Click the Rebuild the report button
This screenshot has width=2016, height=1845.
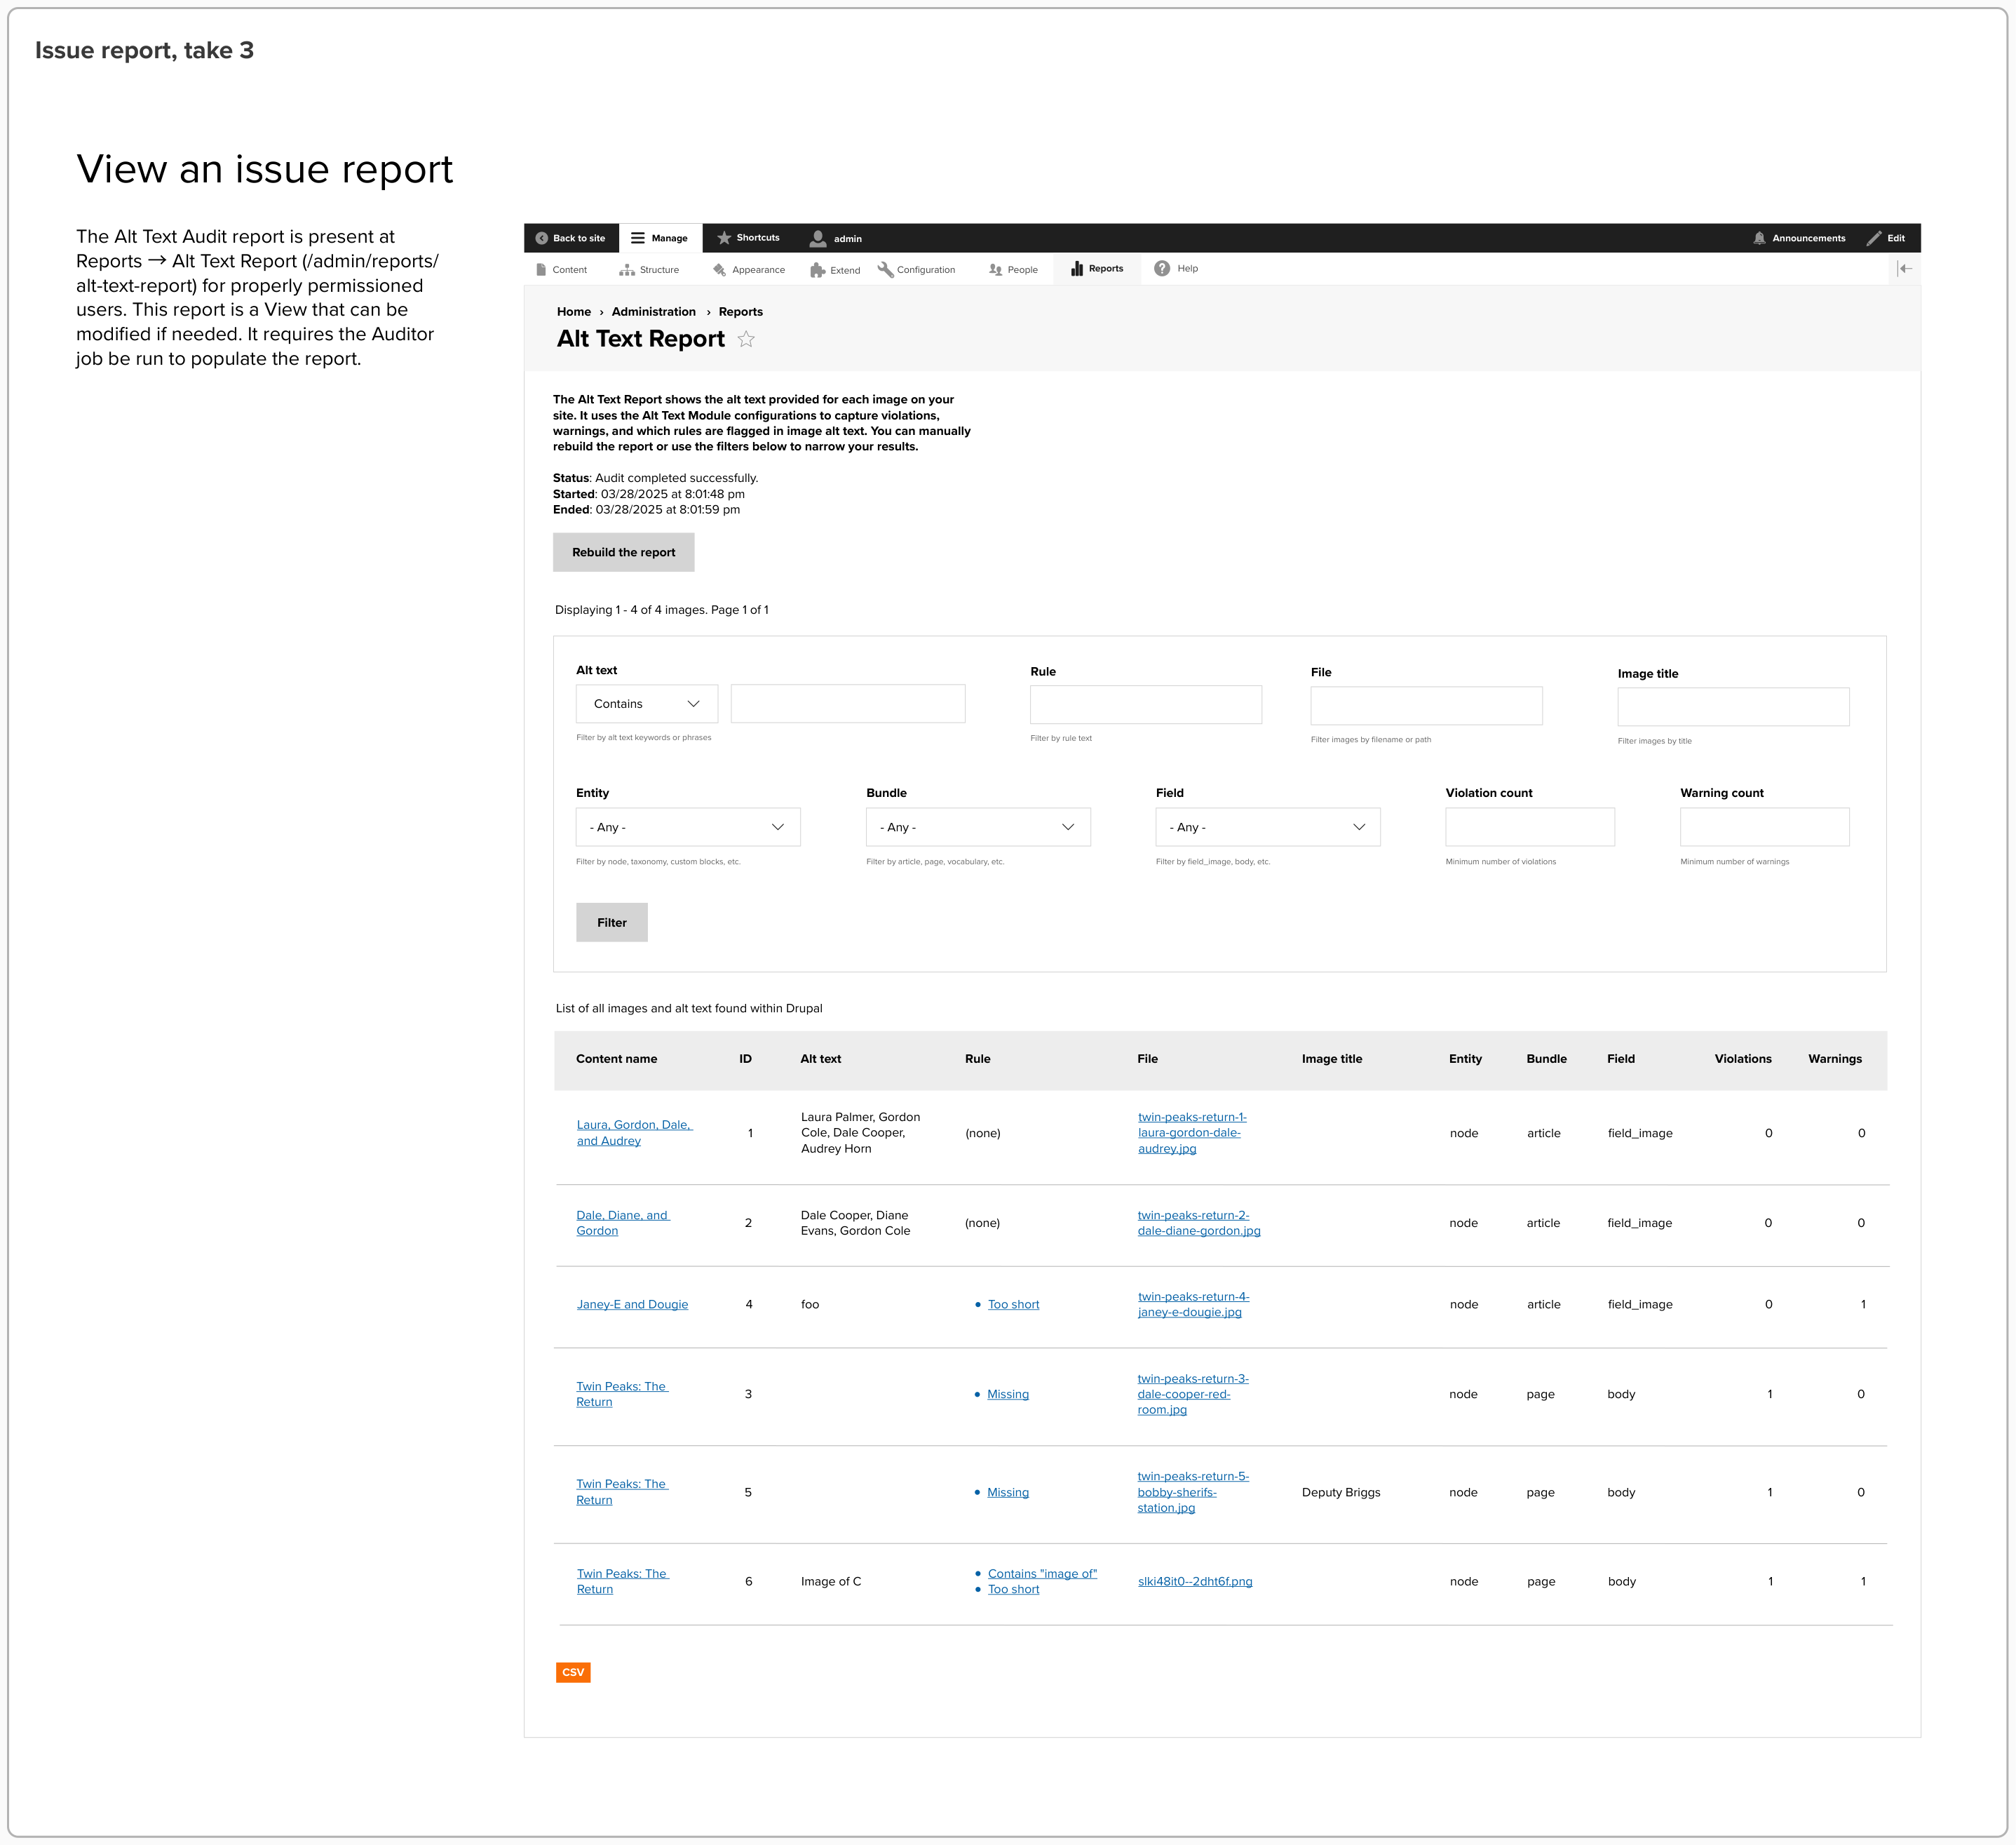[x=623, y=552]
